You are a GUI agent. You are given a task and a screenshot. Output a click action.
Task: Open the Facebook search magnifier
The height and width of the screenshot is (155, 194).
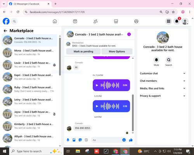(x=14, y=21)
